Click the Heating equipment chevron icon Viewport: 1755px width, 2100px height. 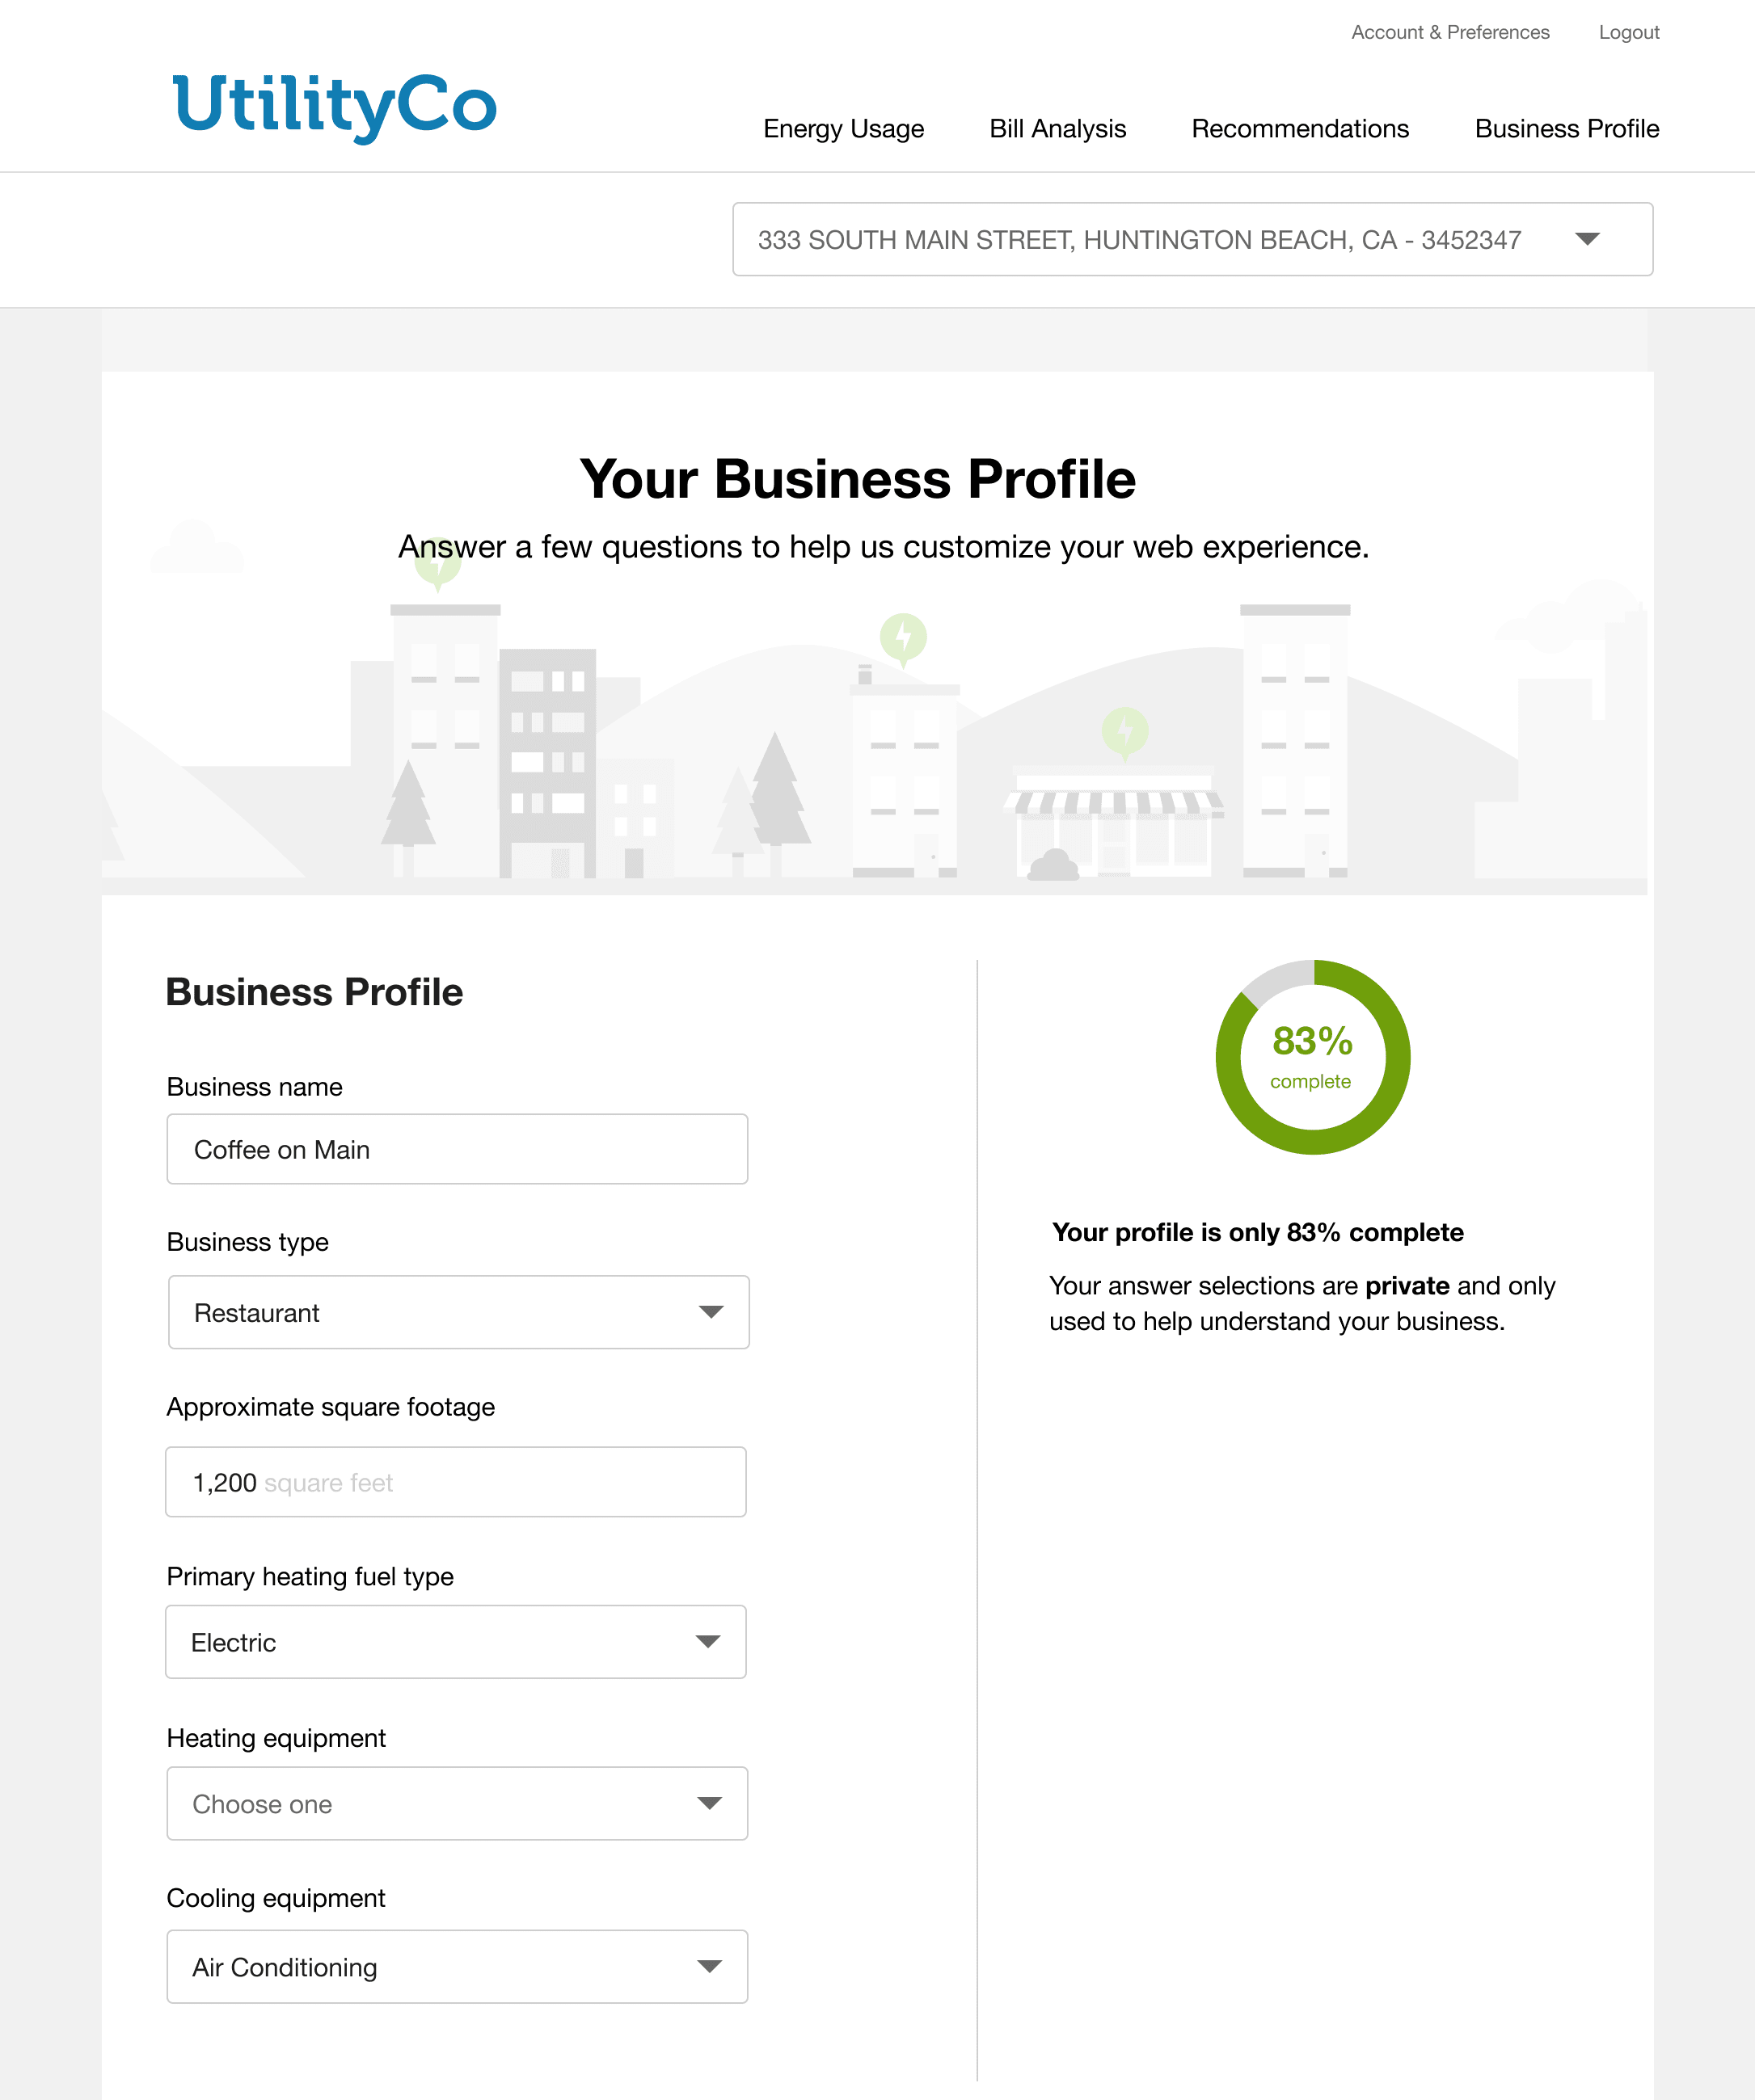click(710, 1803)
